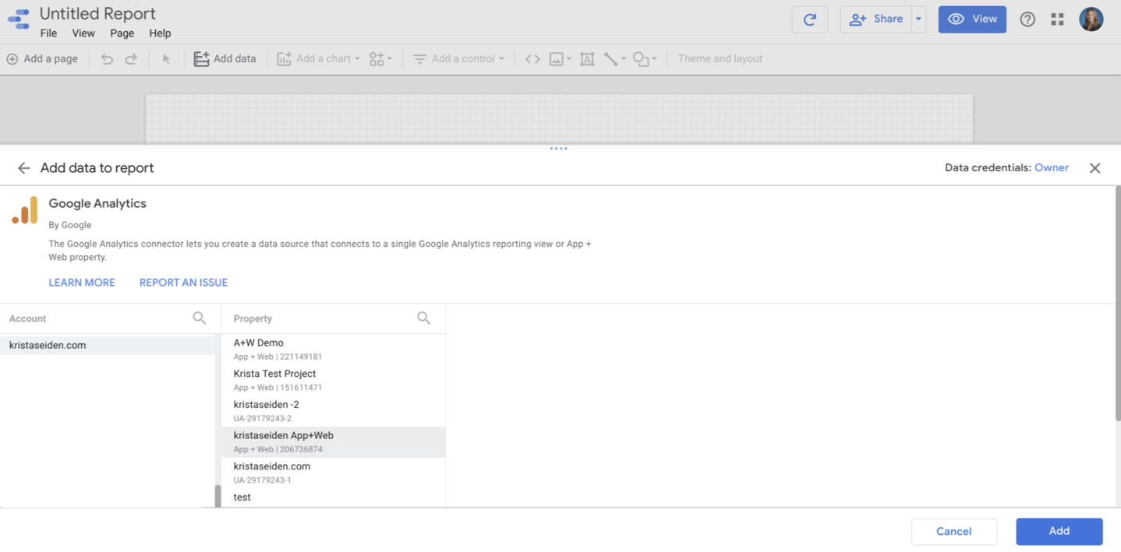1121x552 pixels.
Task: Select the A+W Demo property
Action: (334, 349)
